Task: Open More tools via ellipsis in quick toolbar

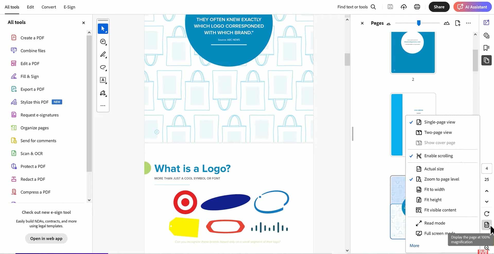Action: (103, 105)
